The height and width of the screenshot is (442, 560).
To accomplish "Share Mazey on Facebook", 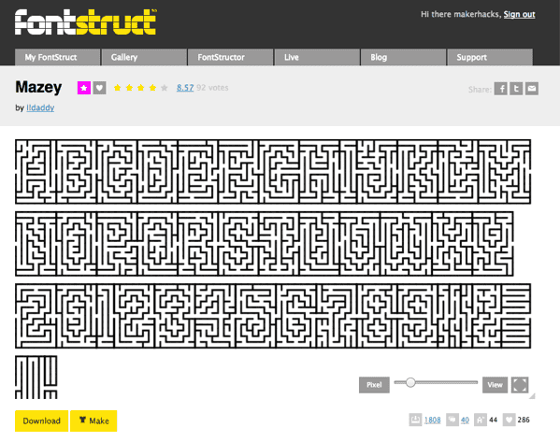I will (x=501, y=89).
